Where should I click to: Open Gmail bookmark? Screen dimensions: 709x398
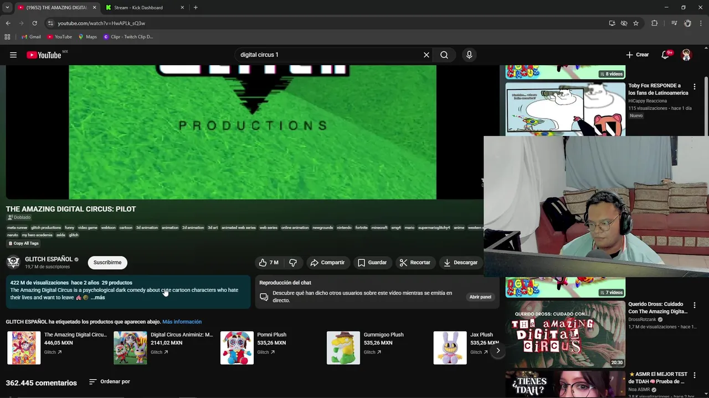point(31,37)
